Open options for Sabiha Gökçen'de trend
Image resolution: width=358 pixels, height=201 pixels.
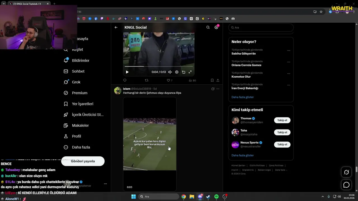(x=289, y=51)
